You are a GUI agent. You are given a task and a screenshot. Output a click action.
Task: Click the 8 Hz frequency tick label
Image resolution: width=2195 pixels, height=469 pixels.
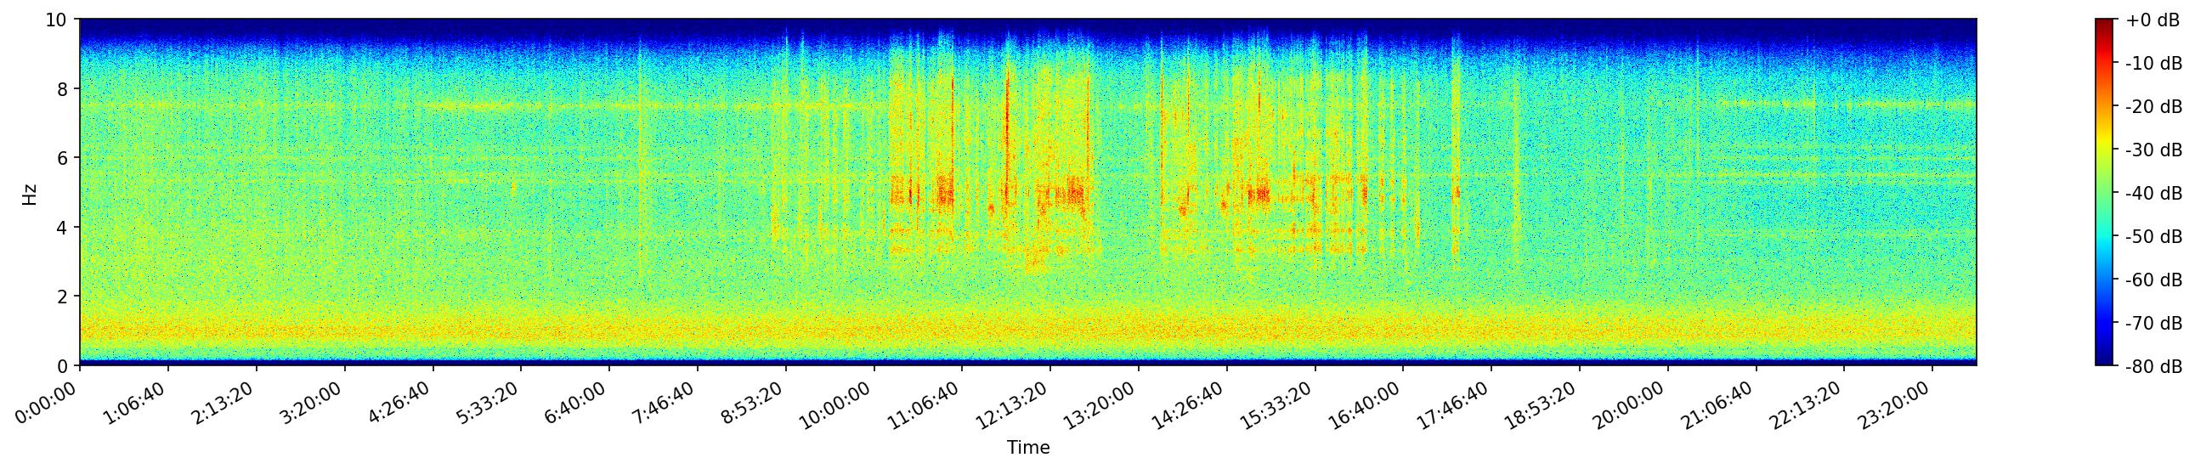63,89
